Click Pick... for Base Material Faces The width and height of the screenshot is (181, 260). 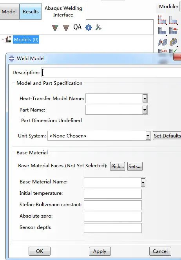[118, 166]
